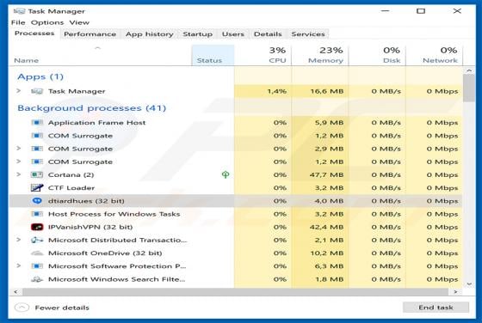Switch to the Details tab

(x=268, y=34)
